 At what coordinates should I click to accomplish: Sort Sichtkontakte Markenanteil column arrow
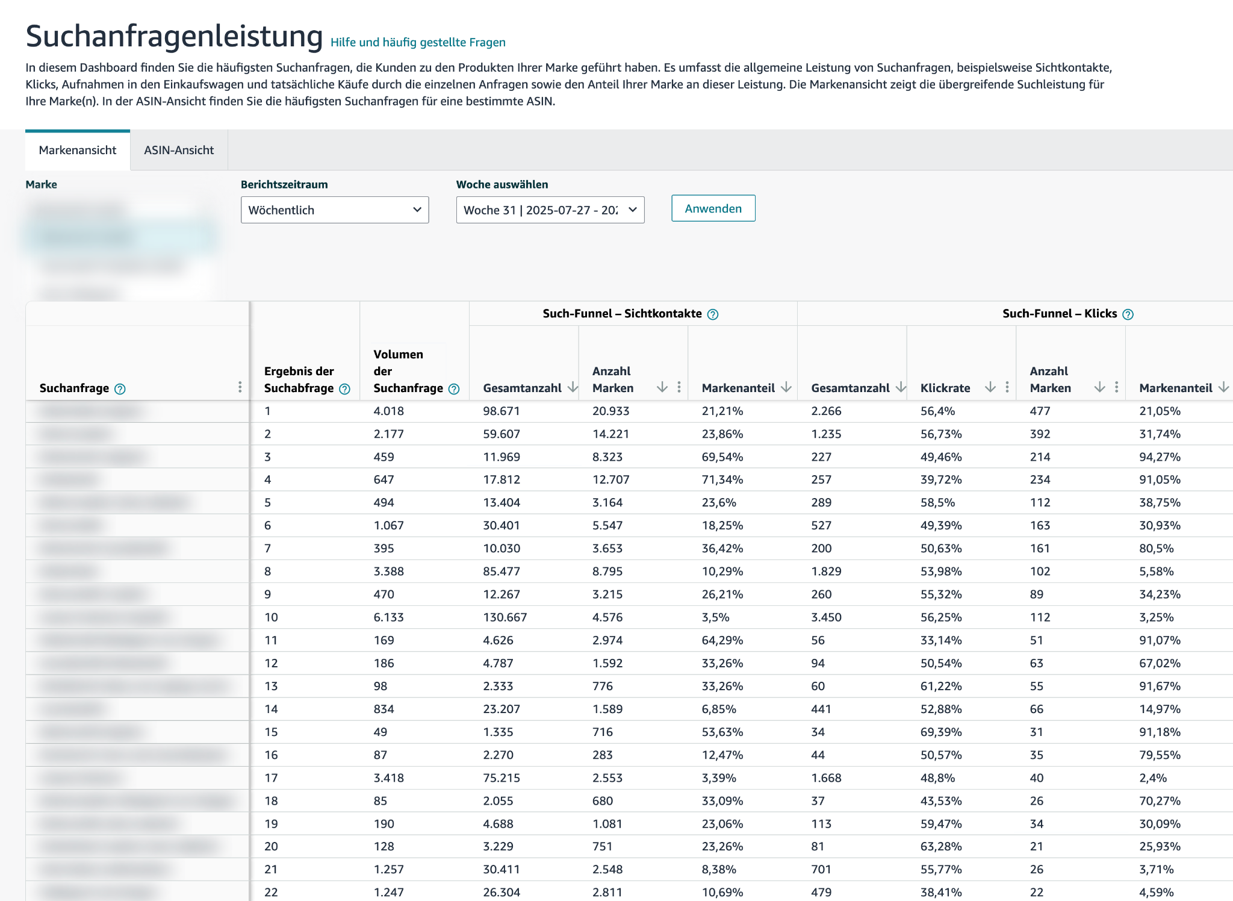pyautogui.click(x=786, y=387)
